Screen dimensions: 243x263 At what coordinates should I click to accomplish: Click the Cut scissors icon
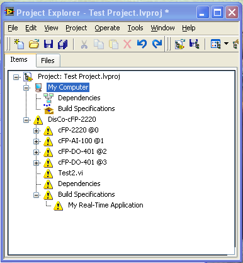[84, 44]
